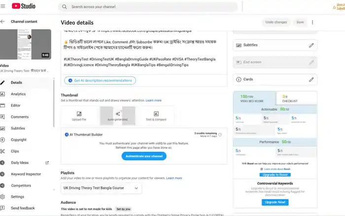Open the Playlists Learn more link
The image size is (345, 216).
(174, 178)
